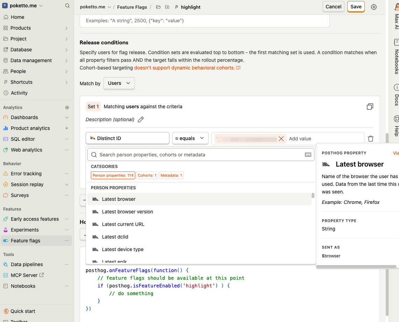Duplicate condition Set 1 via copy icon
This screenshot has height=322, width=399.
tap(370, 107)
